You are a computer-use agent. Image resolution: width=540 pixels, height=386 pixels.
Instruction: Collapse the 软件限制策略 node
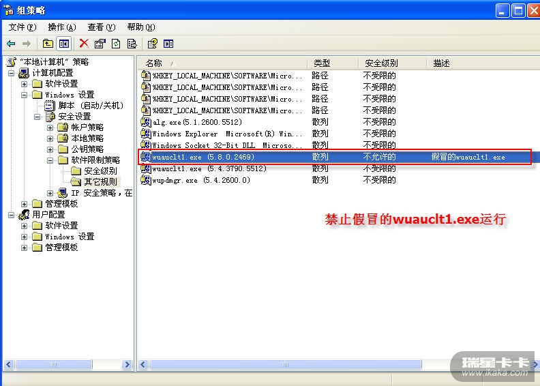[x=50, y=160]
